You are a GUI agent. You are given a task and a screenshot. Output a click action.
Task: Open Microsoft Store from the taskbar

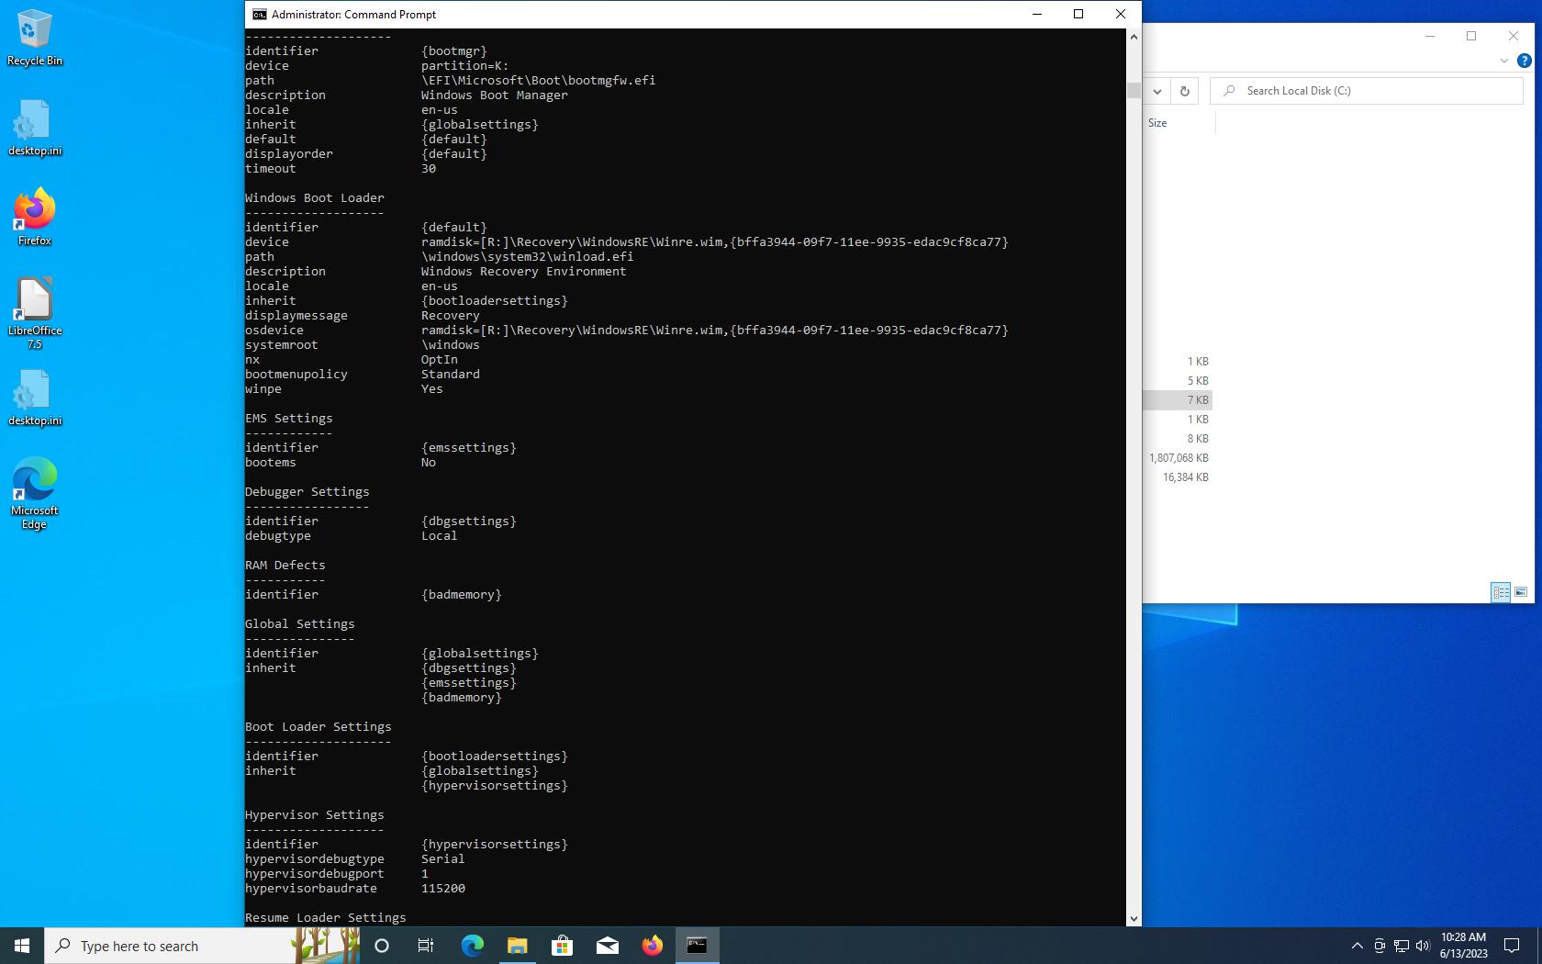pyautogui.click(x=562, y=946)
